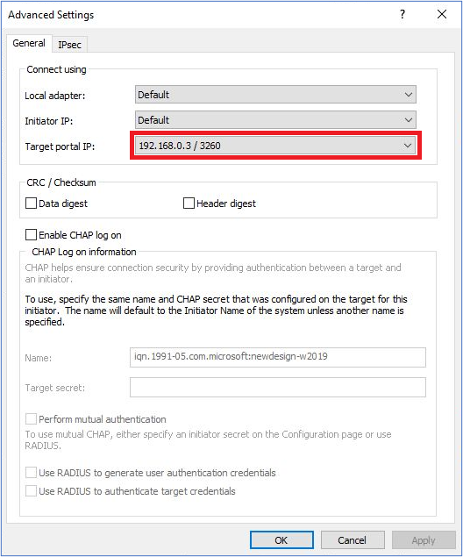
Task: Click the OK button
Action: [281, 540]
